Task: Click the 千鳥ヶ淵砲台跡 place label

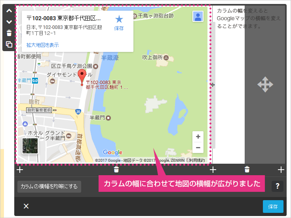Action: click(156, 16)
